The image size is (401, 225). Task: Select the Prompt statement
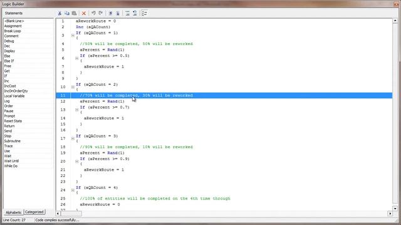point(9,116)
